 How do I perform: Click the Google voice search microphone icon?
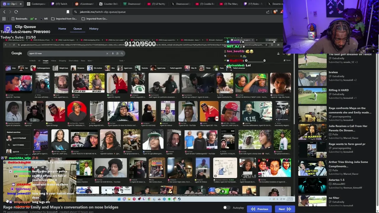[113, 54]
